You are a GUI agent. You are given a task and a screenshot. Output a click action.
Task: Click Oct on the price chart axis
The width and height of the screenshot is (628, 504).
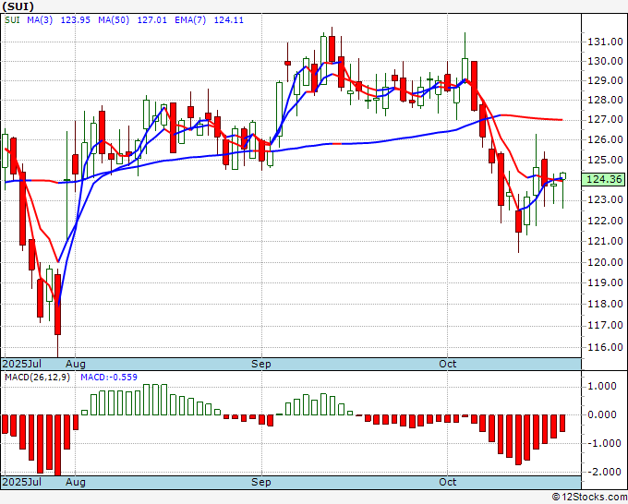(x=447, y=364)
